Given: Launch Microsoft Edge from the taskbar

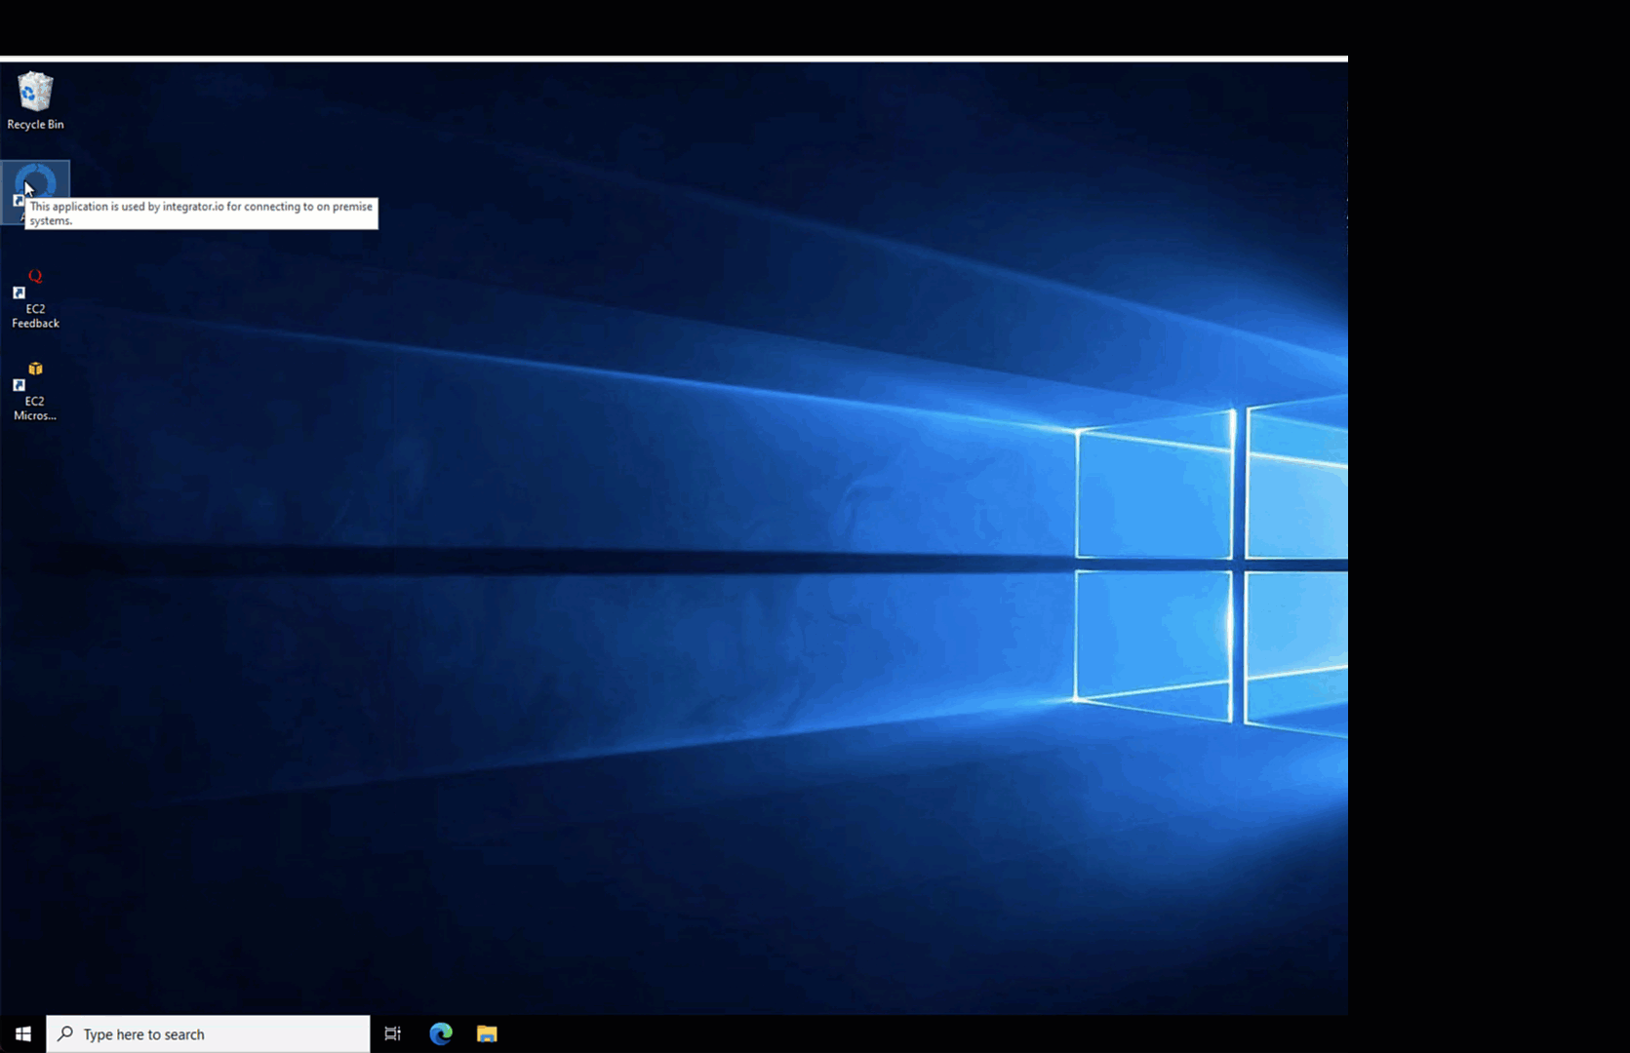Looking at the screenshot, I should point(441,1034).
